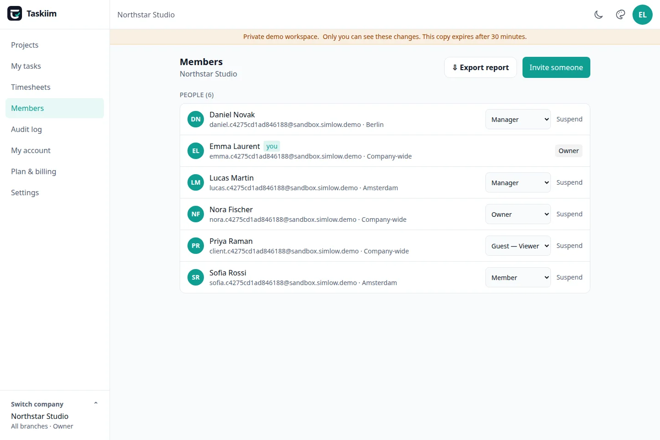Open Lucas Martin's Manager role dropdown

[518, 182]
